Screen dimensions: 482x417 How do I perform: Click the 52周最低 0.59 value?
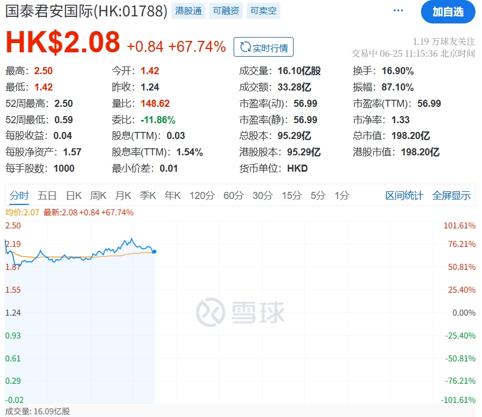64,120
